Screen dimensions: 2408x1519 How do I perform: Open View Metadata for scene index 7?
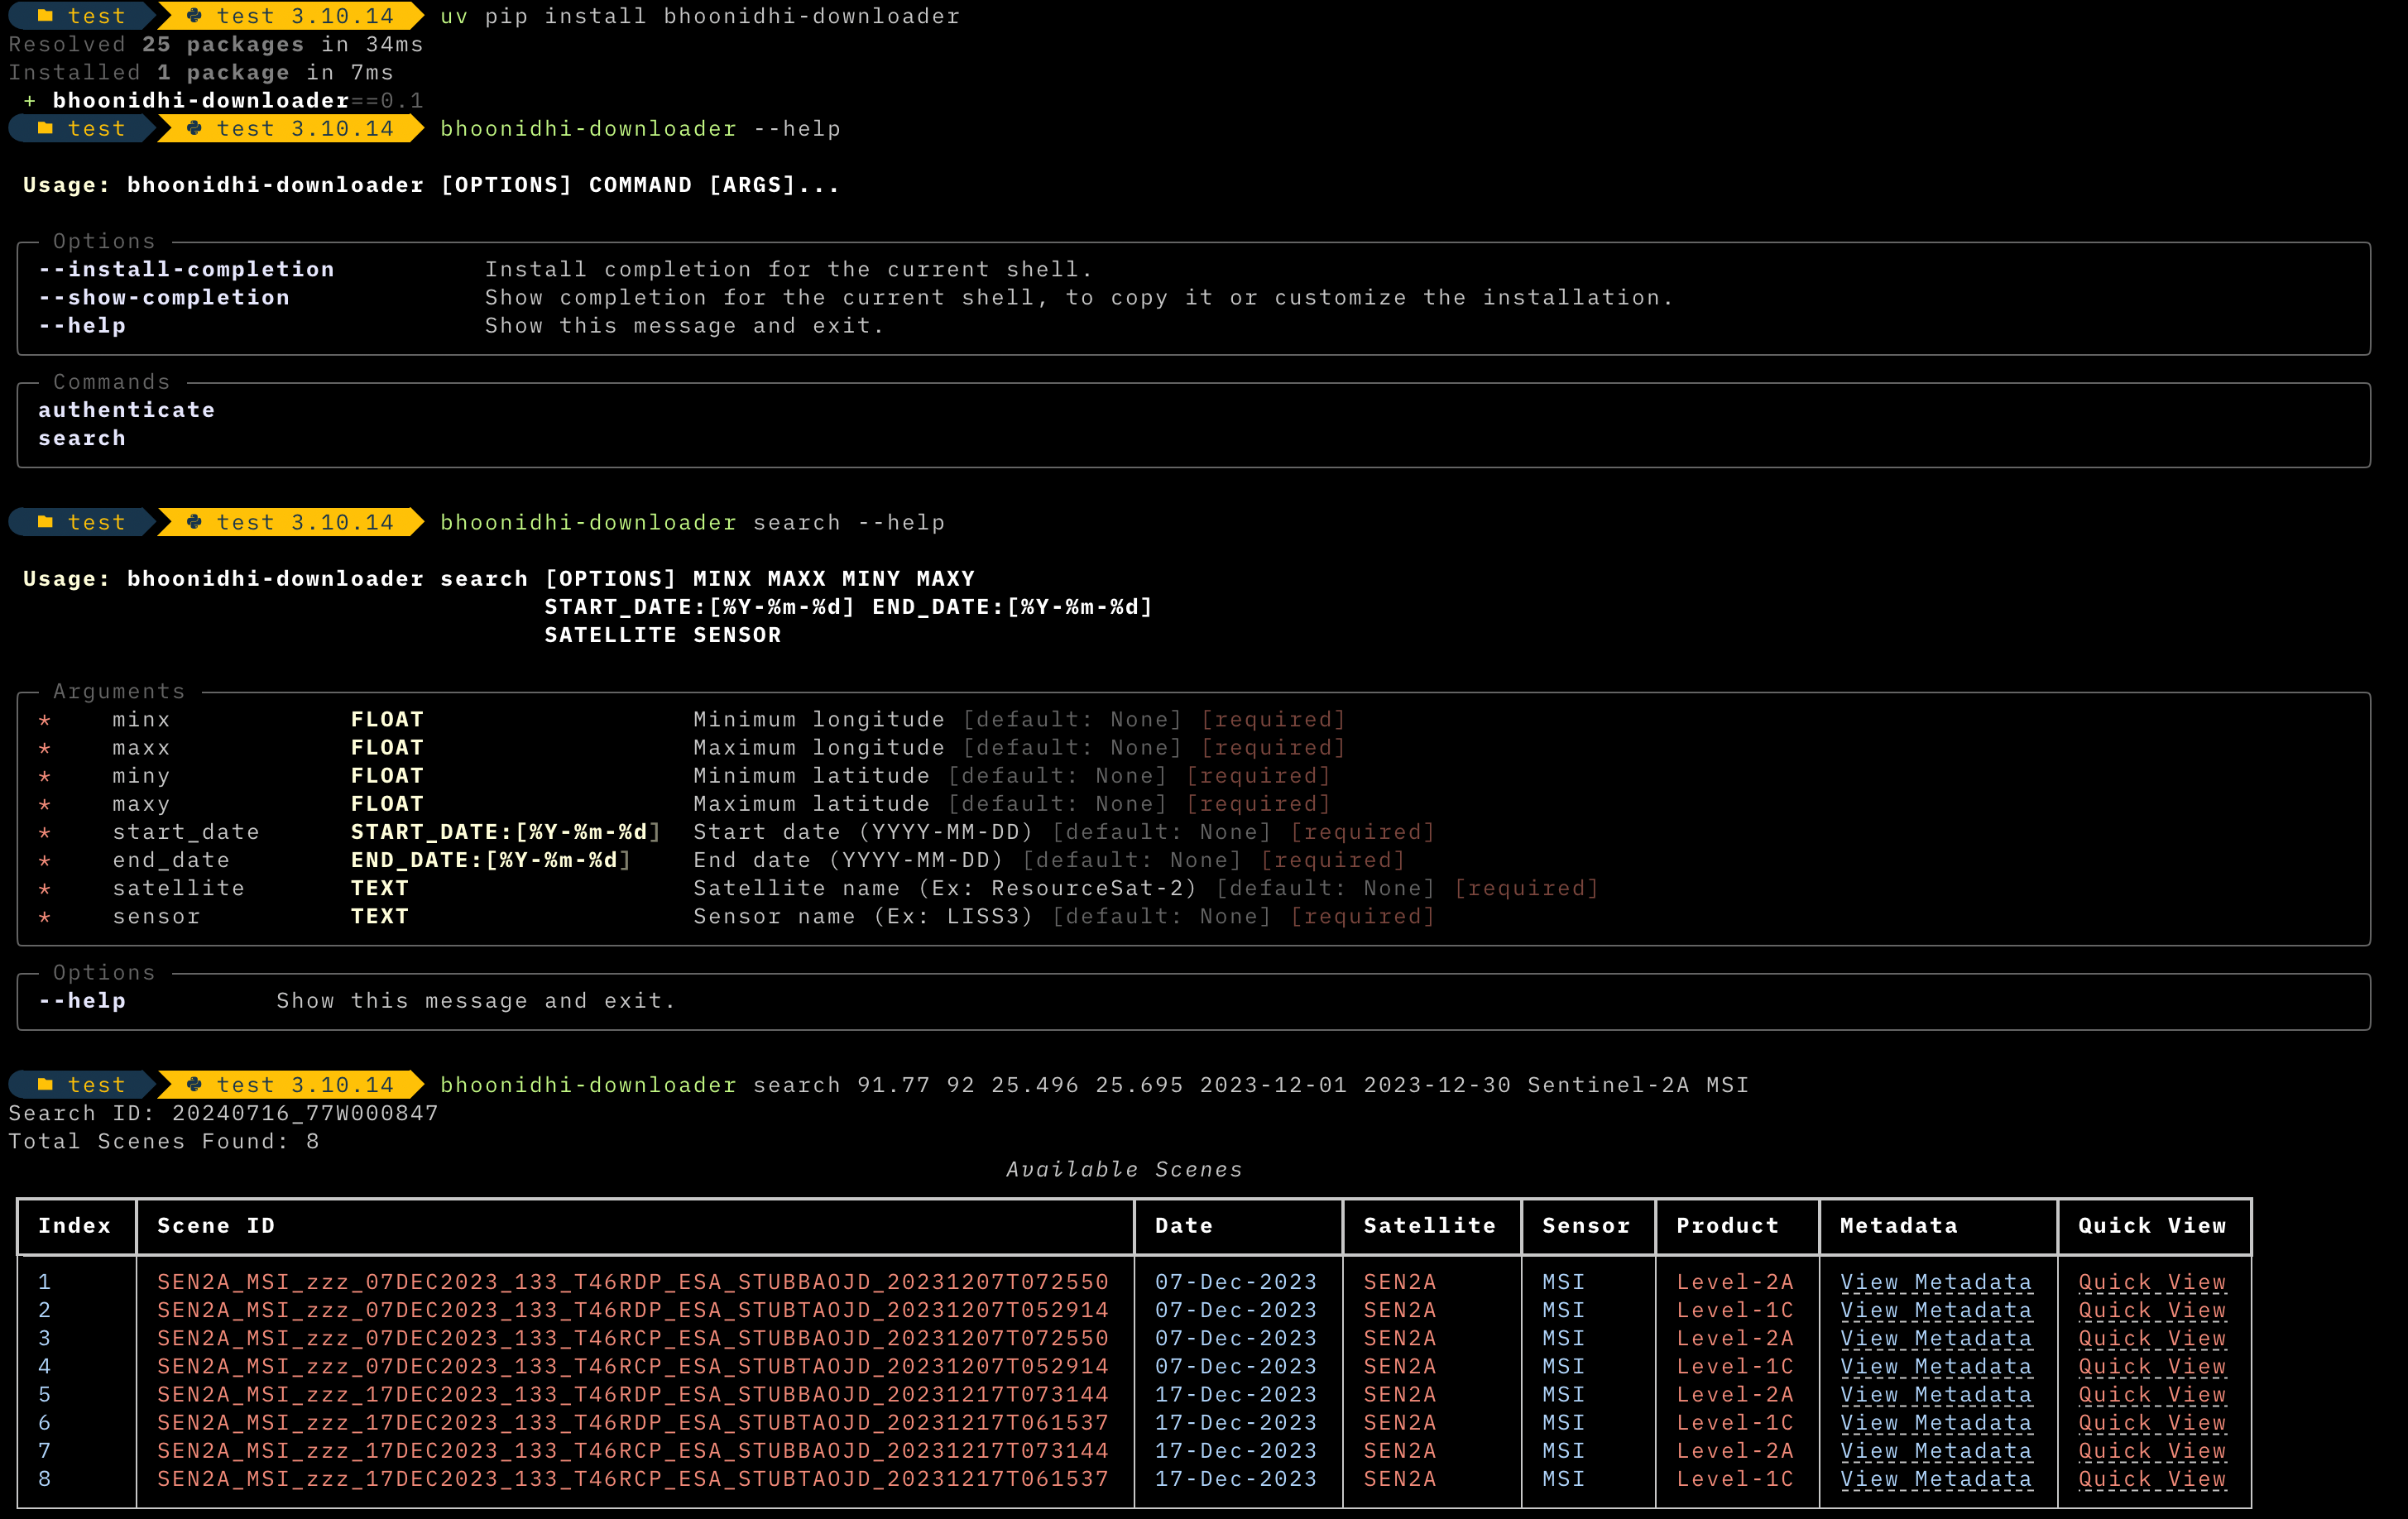(1936, 1450)
